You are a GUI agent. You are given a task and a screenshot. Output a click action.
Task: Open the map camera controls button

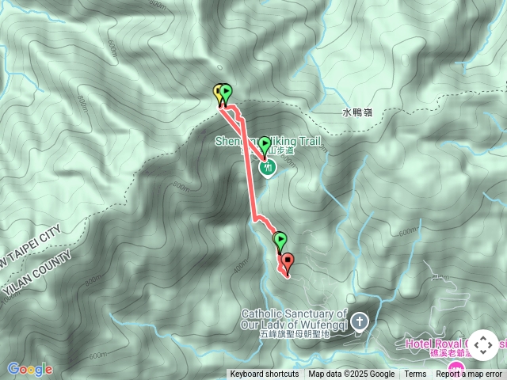483,345
